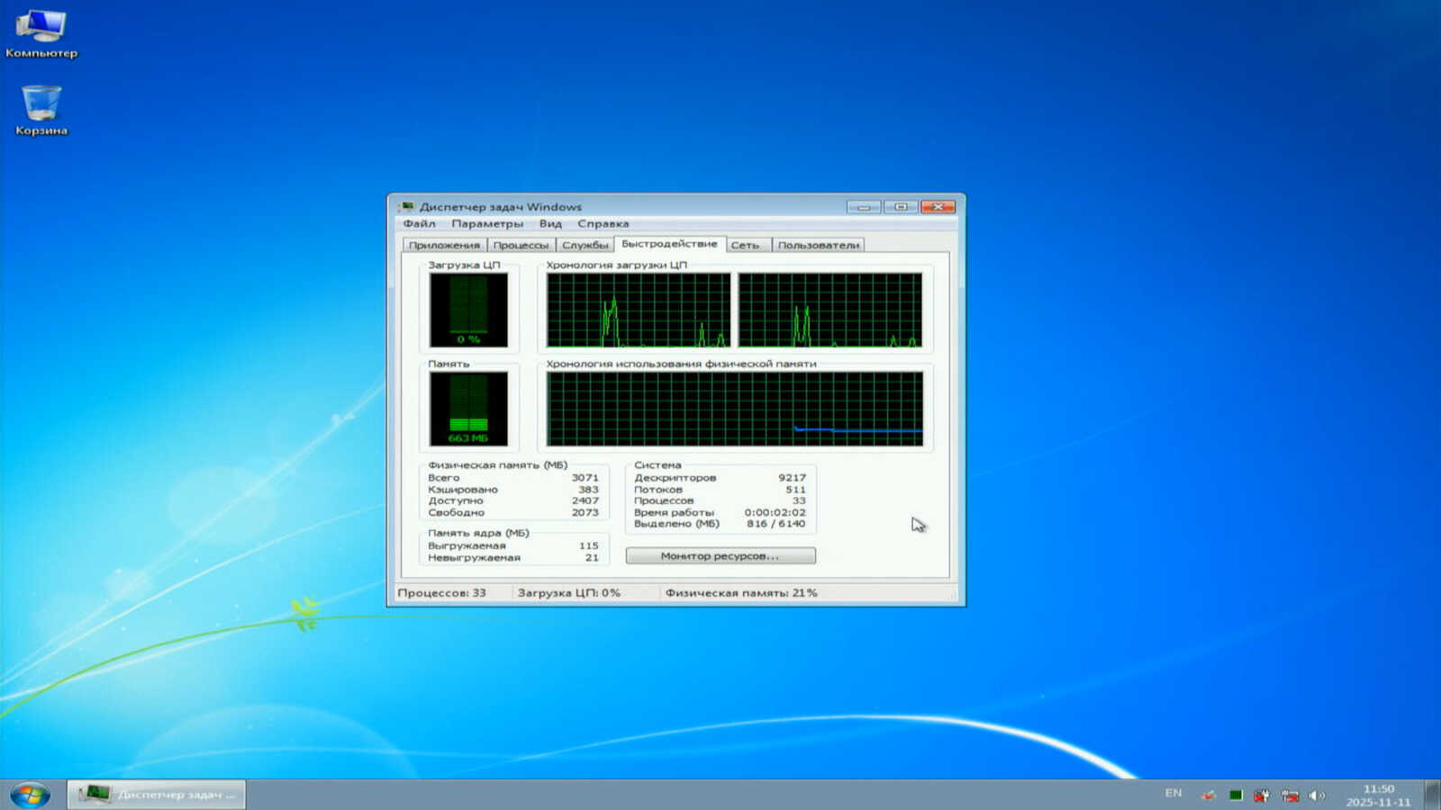The image size is (1441, 810).
Task: Select the Корзина recycle bin icon
Action: (x=41, y=110)
